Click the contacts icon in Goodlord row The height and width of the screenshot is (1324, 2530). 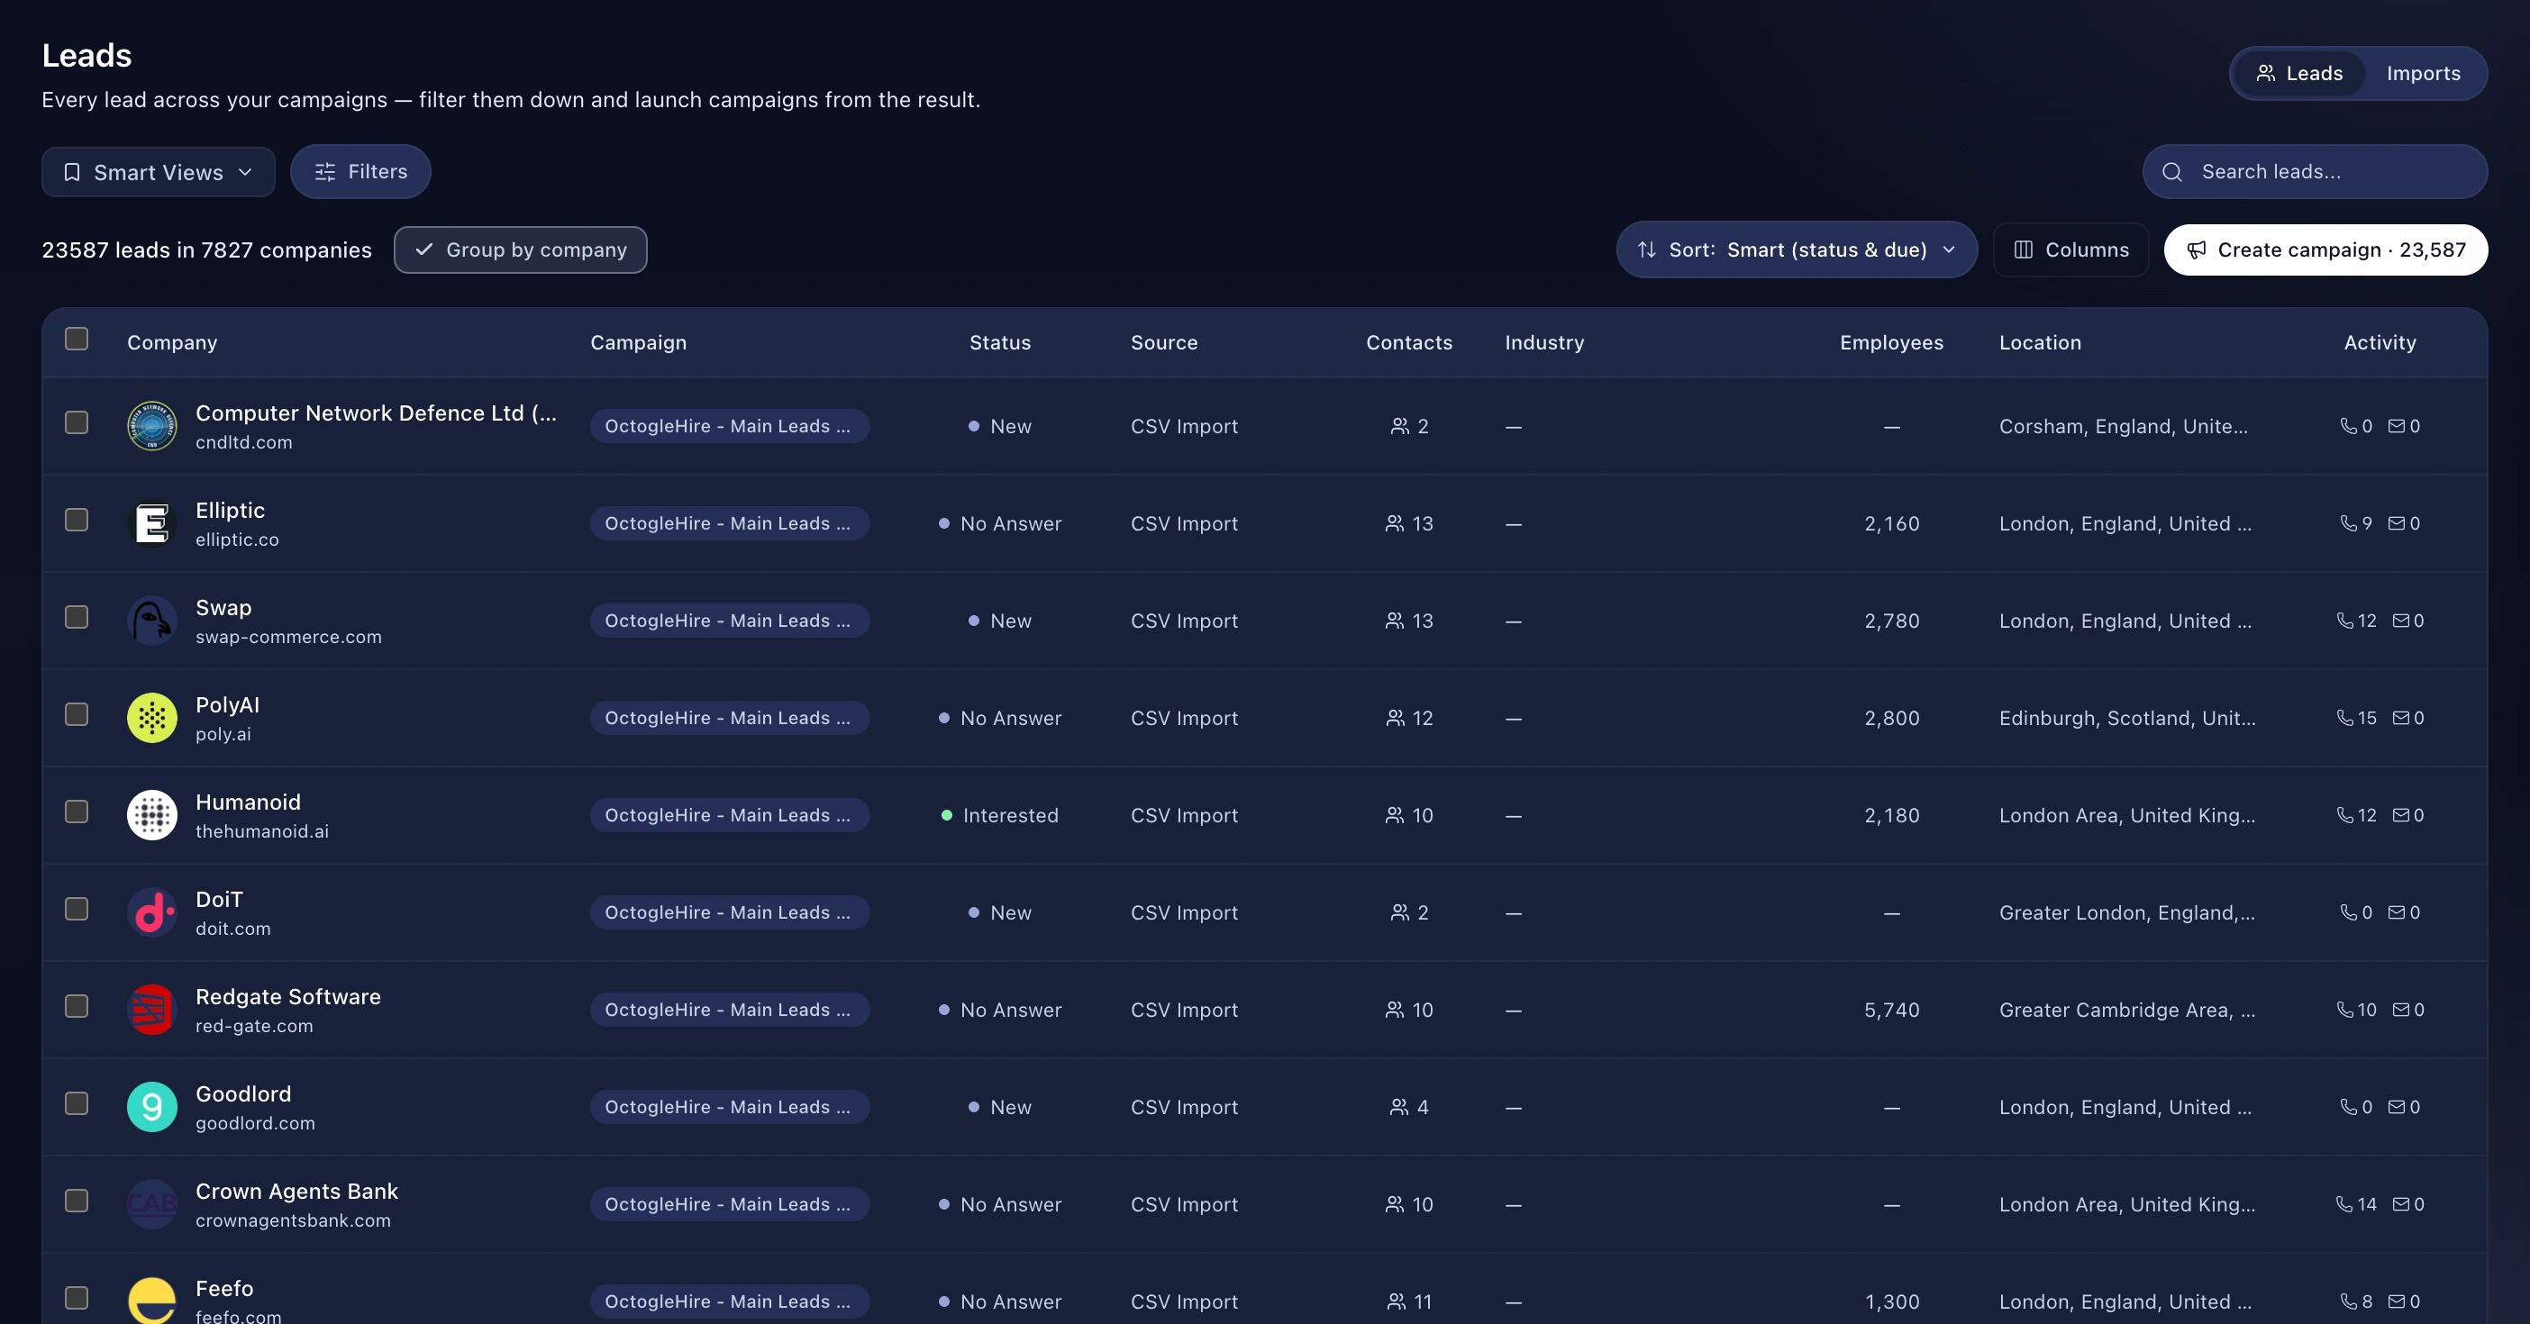click(1399, 1106)
